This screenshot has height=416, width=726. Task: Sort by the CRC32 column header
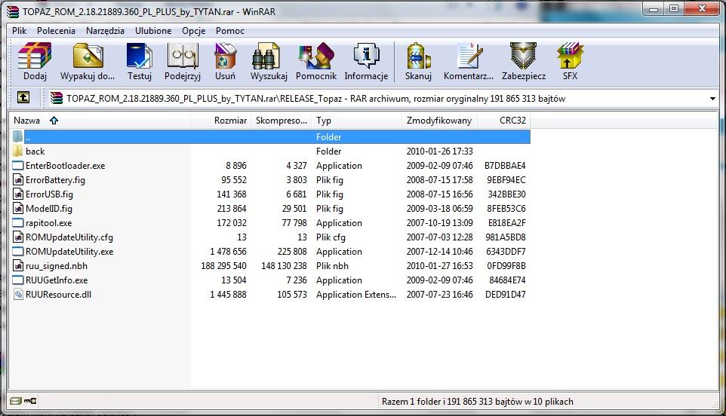pyautogui.click(x=504, y=121)
